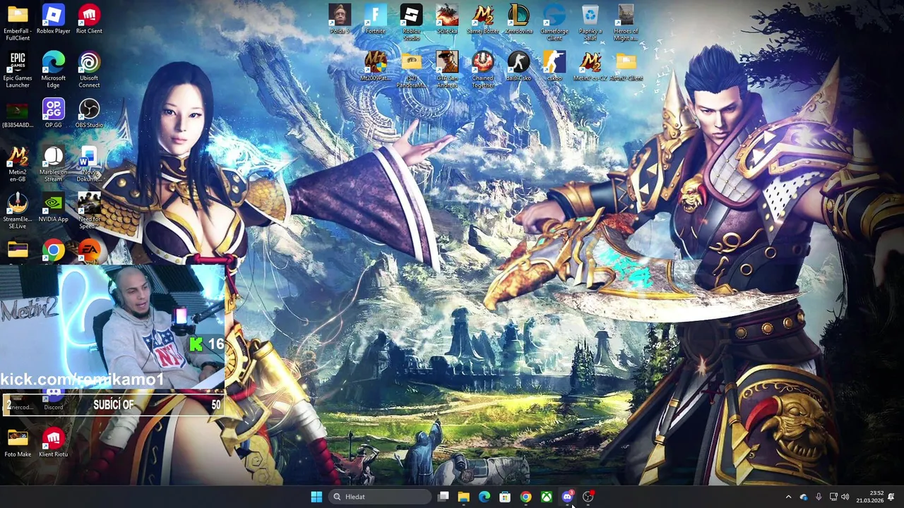Open the network tray icon

833,497
